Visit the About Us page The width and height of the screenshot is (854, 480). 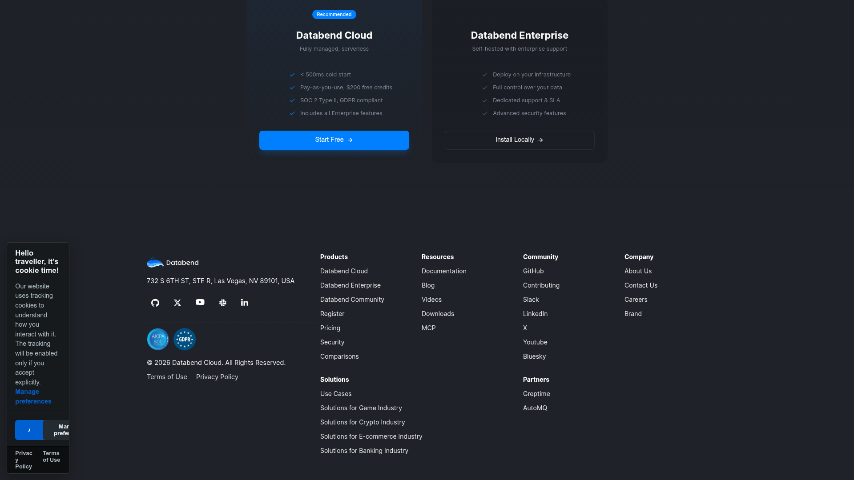tap(638, 271)
